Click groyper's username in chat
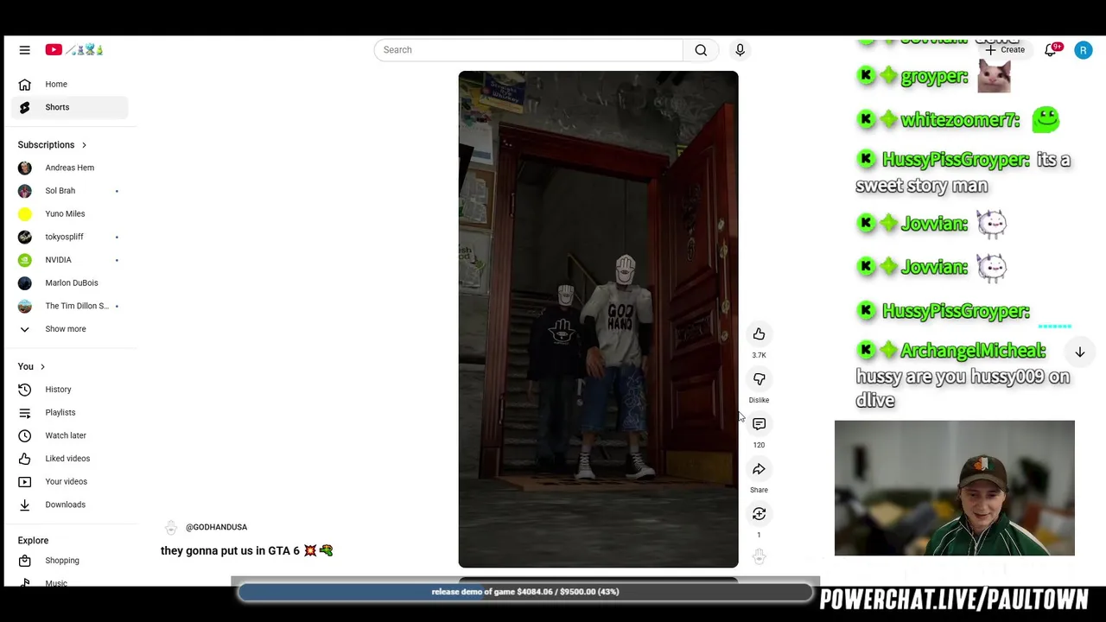Screen dimensions: 1106x622 click(x=934, y=77)
